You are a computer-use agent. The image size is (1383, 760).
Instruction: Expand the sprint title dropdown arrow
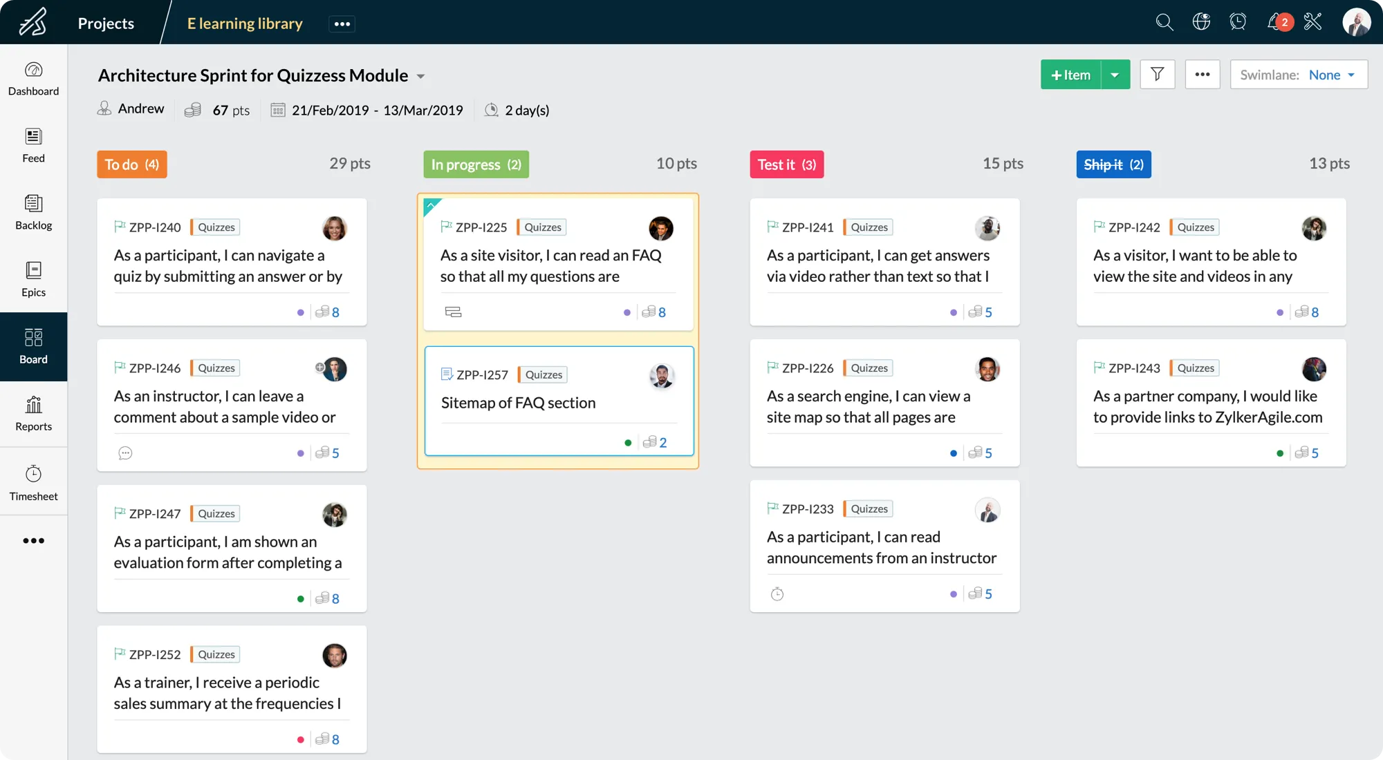(x=420, y=75)
